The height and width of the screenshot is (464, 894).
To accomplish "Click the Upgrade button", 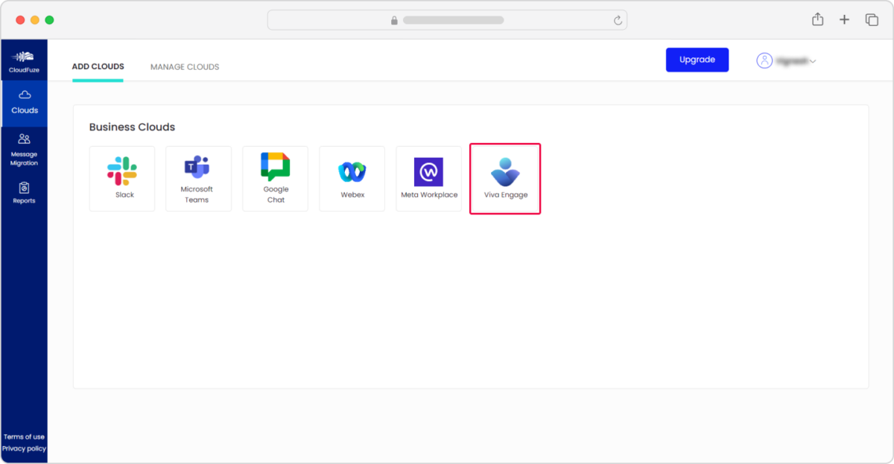I will 697,60.
